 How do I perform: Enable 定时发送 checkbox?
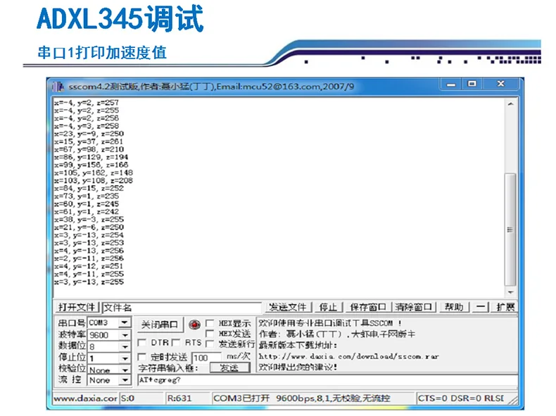(x=142, y=357)
